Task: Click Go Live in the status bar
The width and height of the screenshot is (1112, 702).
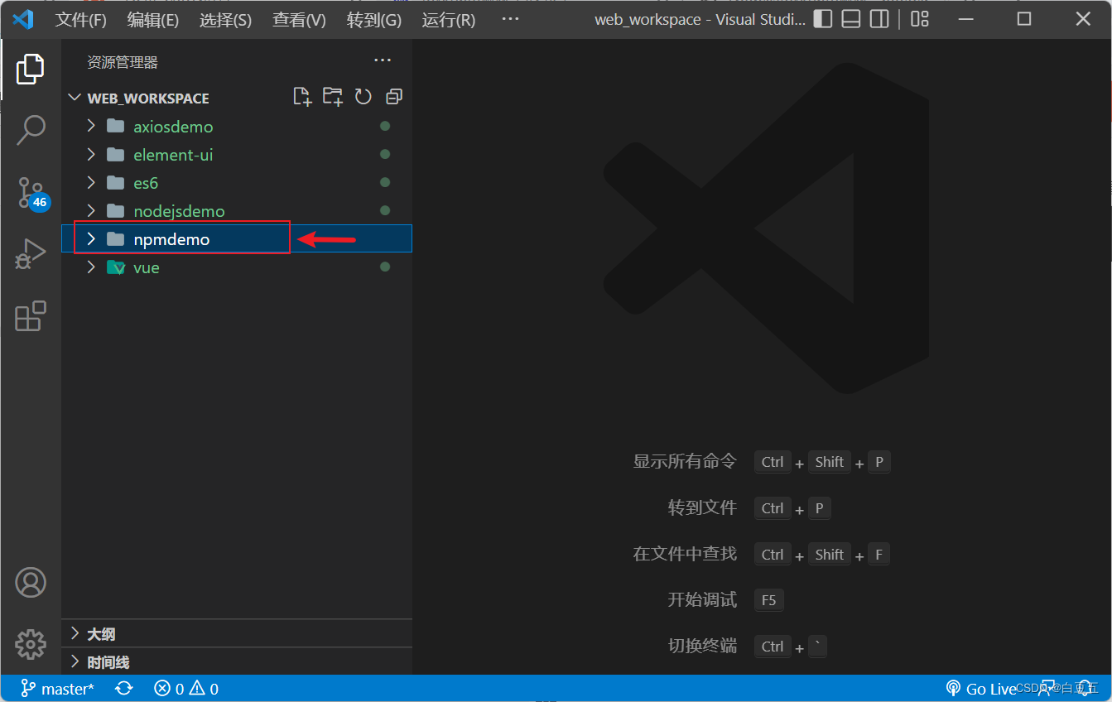Action: (x=981, y=689)
